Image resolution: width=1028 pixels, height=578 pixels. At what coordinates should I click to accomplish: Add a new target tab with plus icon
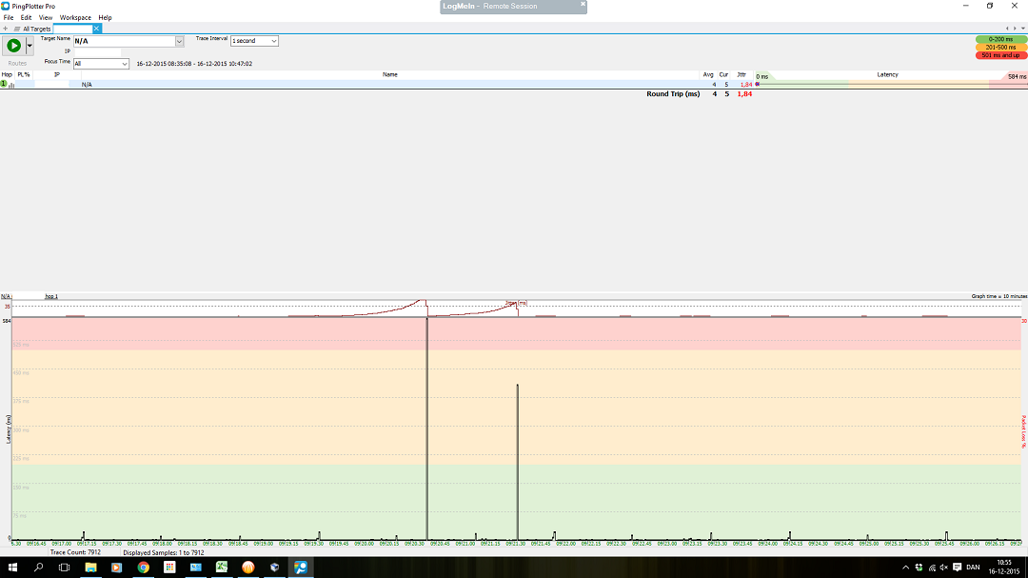(6, 29)
